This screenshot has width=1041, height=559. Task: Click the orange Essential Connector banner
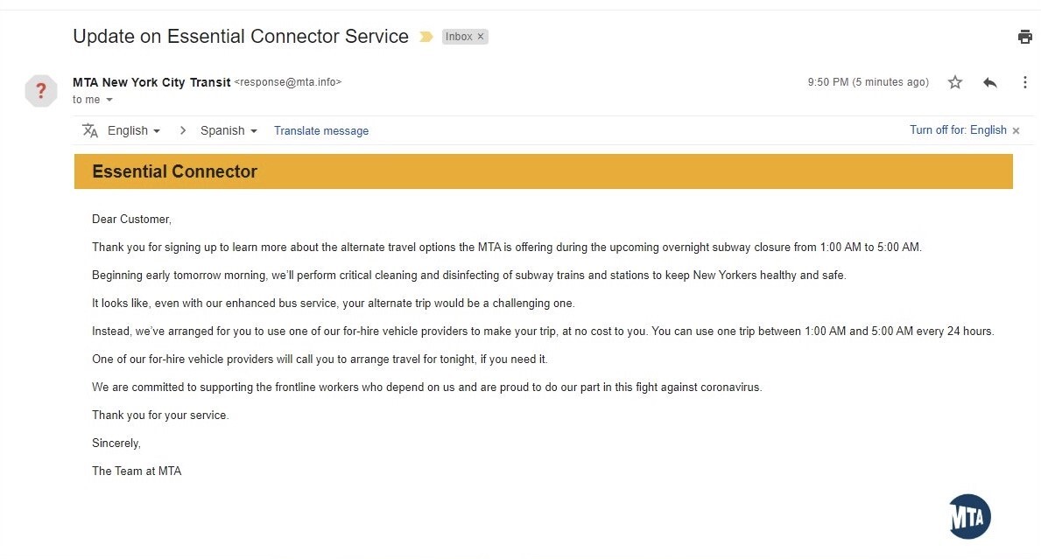tap(543, 171)
